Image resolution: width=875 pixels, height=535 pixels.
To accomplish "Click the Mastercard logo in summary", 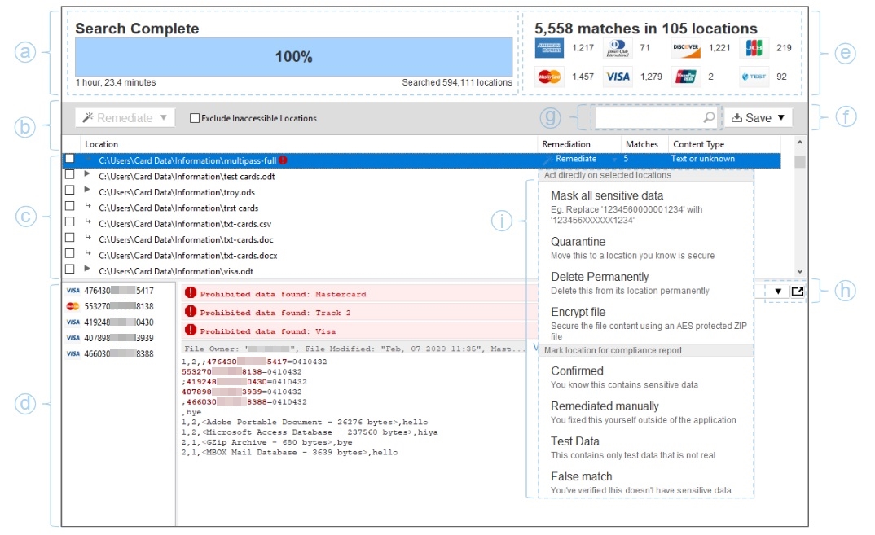I will coord(549,77).
